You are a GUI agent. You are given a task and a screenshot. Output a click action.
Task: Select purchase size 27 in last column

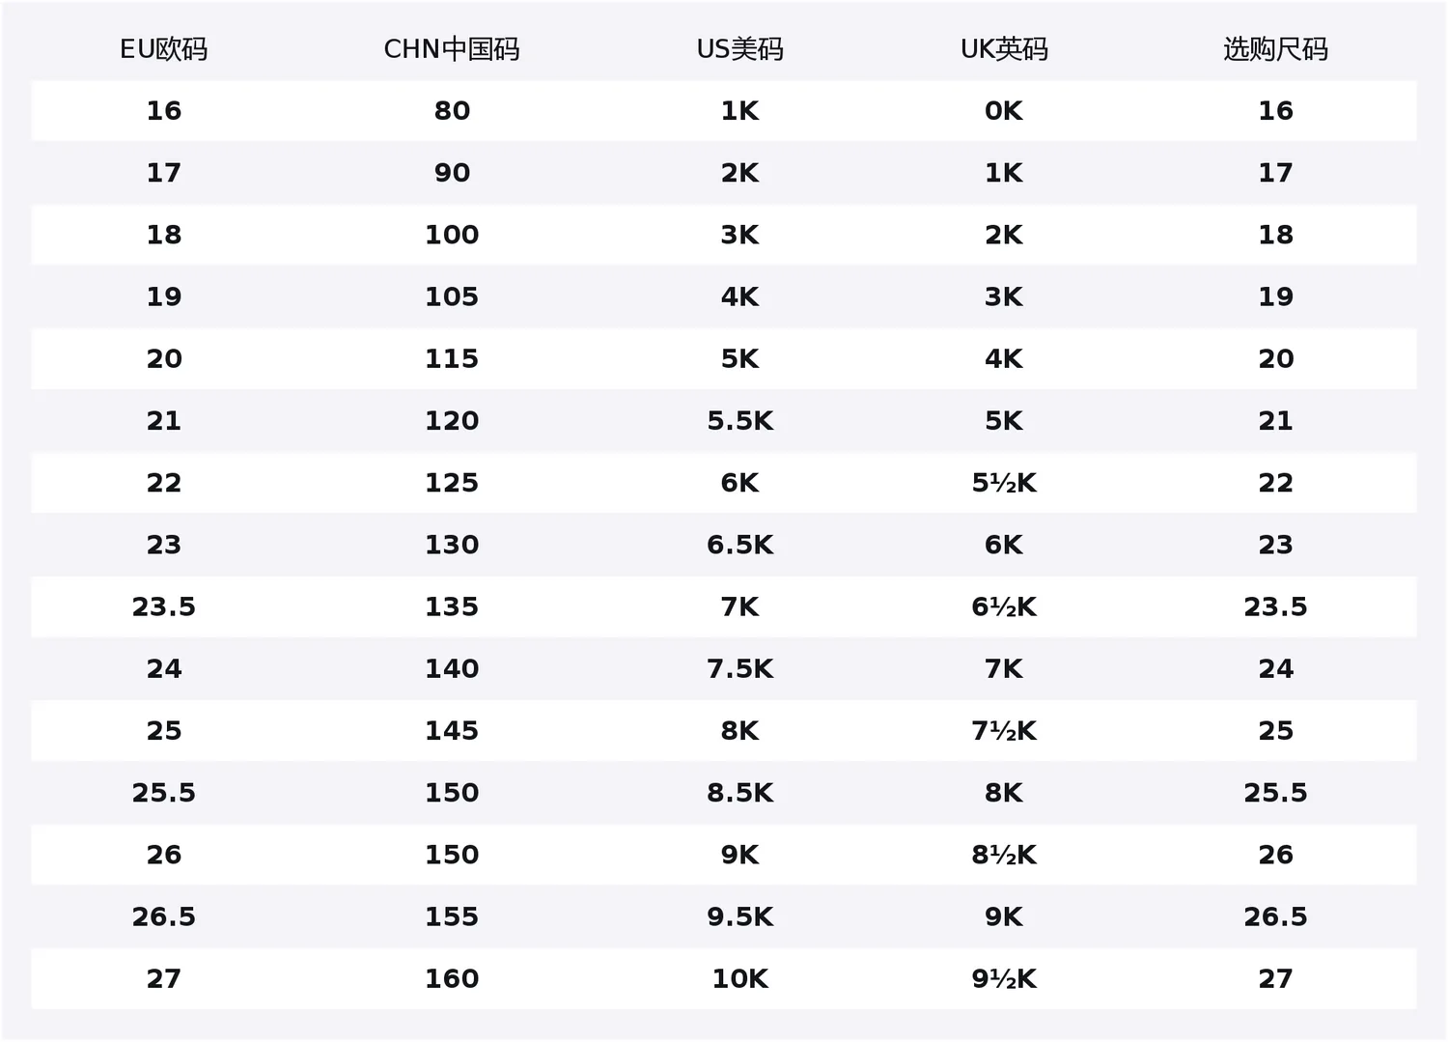click(x=1275, y=979)
